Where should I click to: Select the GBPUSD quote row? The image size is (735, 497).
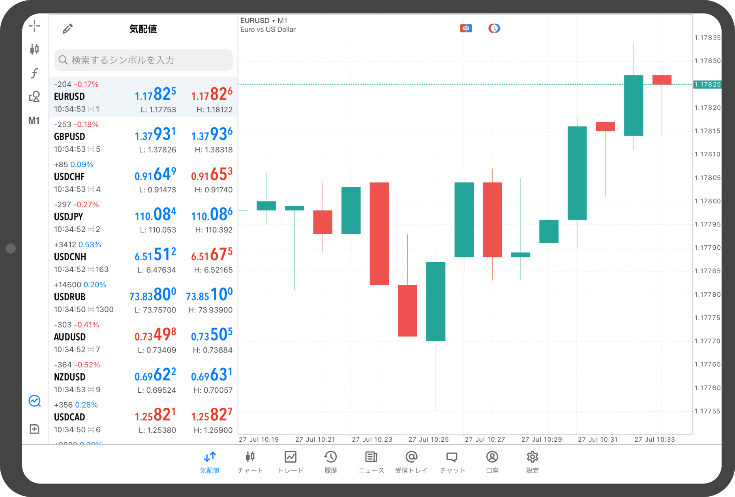coord(143,137)
